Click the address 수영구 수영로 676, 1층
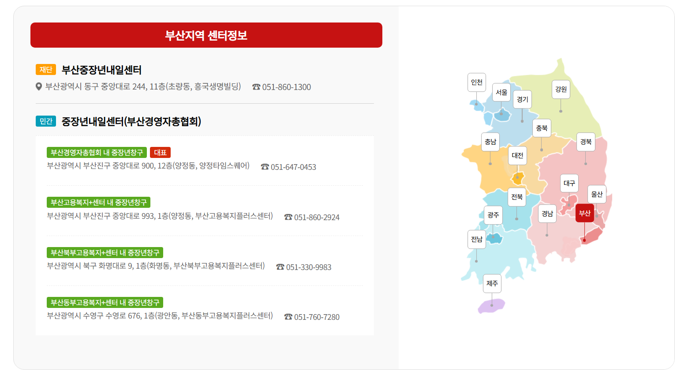Viewport: 684px width, 375px height. coord(160,316)
